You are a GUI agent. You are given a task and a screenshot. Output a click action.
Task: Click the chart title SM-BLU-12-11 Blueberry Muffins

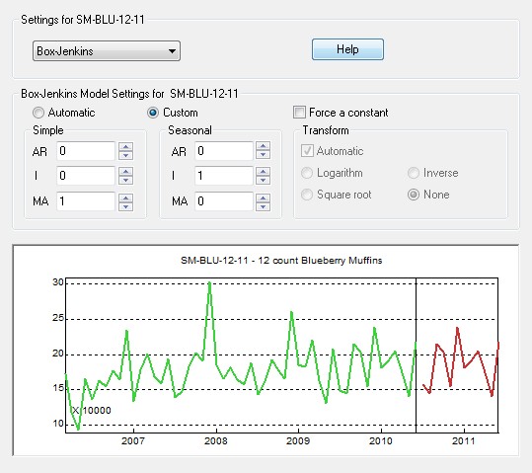click(281, 261)
